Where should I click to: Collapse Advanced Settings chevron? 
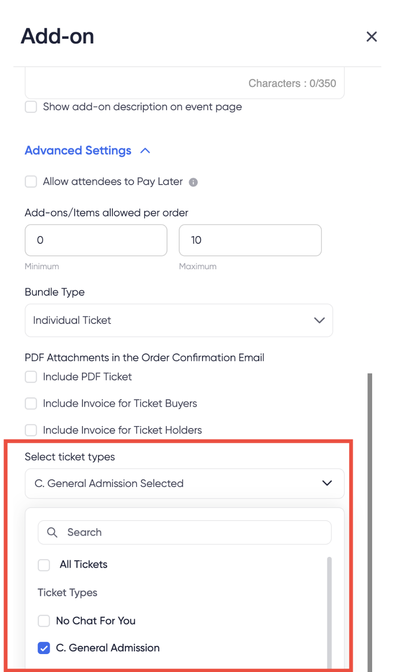145,151
